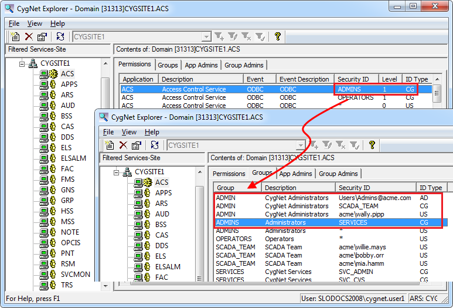Viewport: 453px width, 308px height.
Task: Switch to Permissions tab in the front window
Action: [229, 174]
